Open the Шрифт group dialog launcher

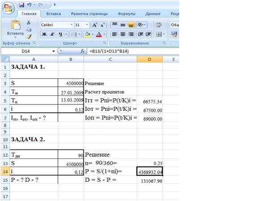pyautogui.click(x=104, y=43)
